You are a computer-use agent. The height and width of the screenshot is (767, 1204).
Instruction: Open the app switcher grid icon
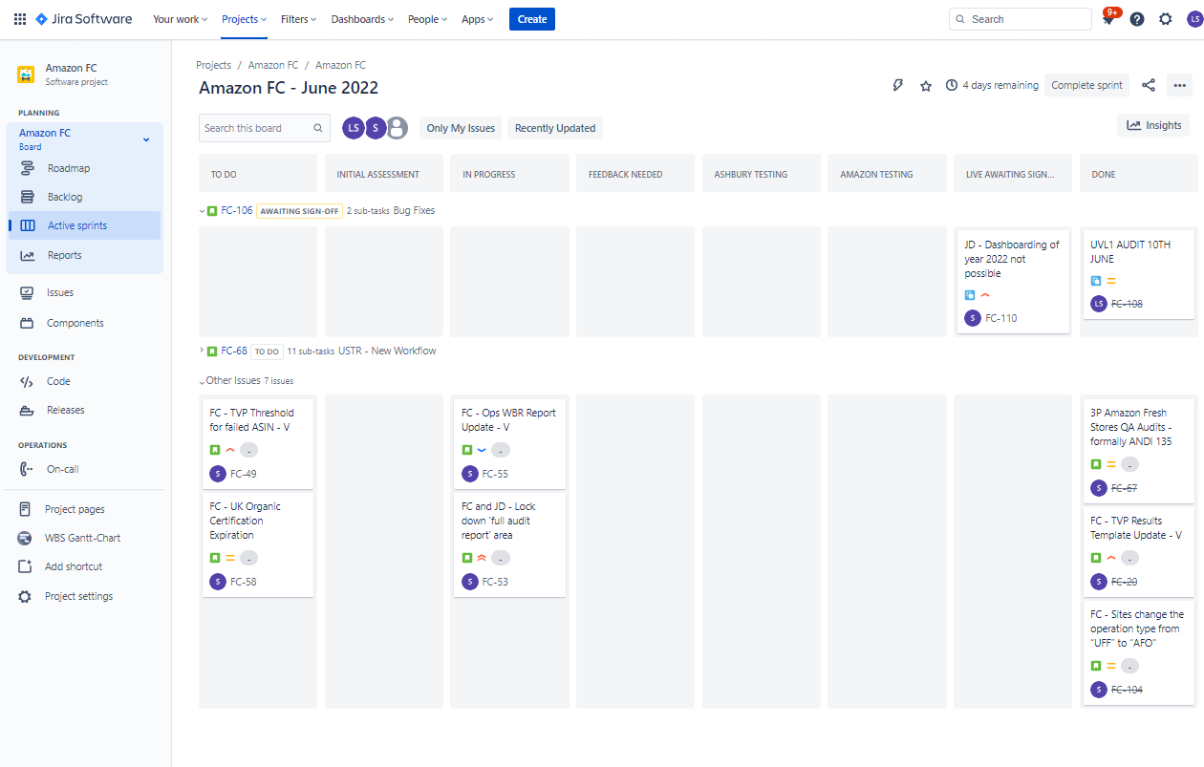coord(20,19)
